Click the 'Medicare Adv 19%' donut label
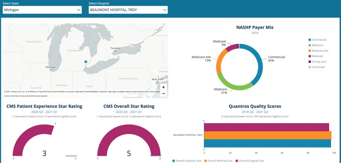 tap(201, 59)
